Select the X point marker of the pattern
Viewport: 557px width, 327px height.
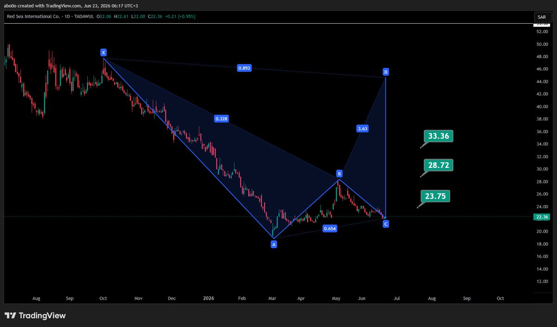[x=104, y=52]
